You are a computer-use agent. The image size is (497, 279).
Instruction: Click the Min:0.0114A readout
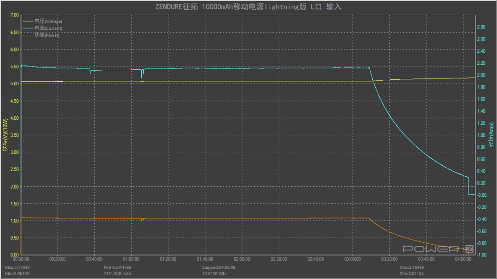pyautogui.click(x=412, y=273)
